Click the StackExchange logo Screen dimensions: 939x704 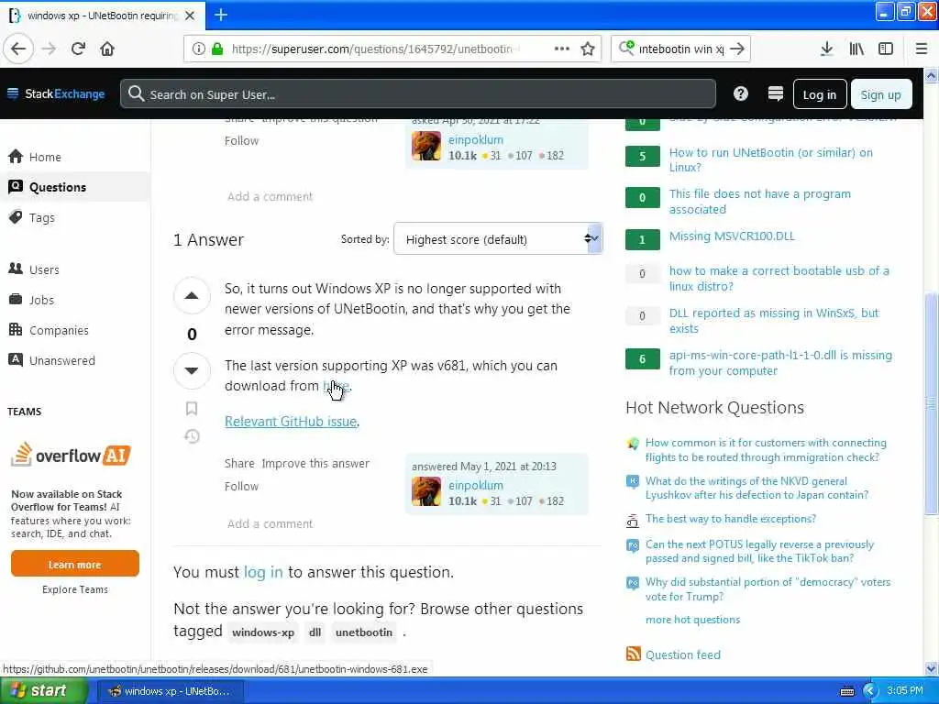click(x=56, y=94)
